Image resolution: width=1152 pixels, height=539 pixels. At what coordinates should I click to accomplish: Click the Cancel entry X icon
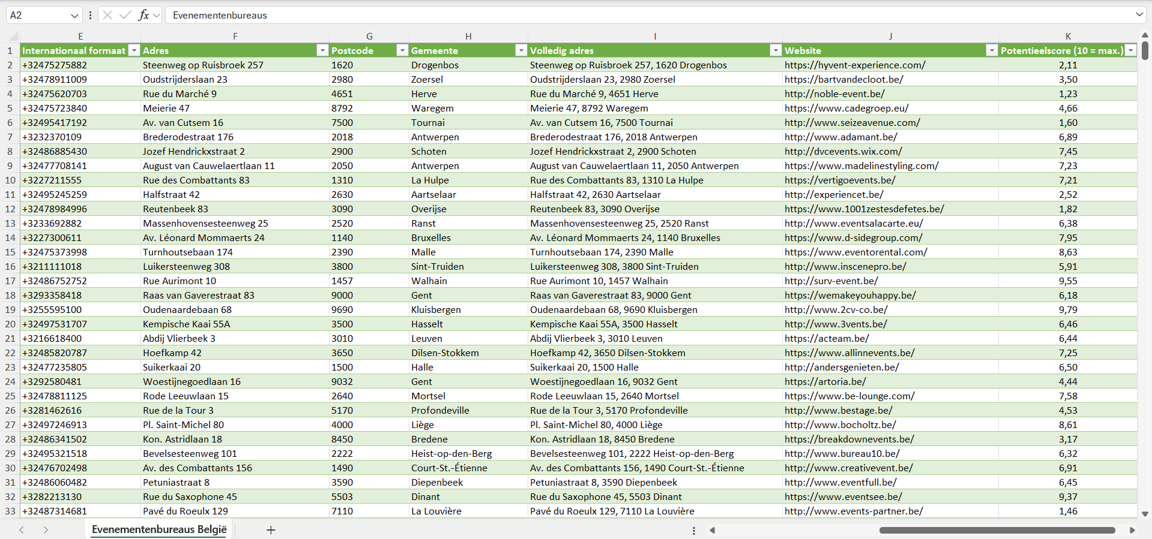[107, 15]
